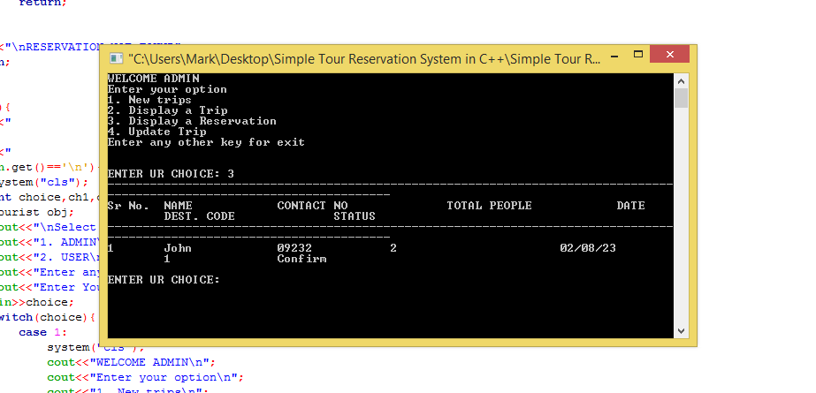Click the name 'John' in reservation row
Screen dimensions: 816x393
[178, 248]
